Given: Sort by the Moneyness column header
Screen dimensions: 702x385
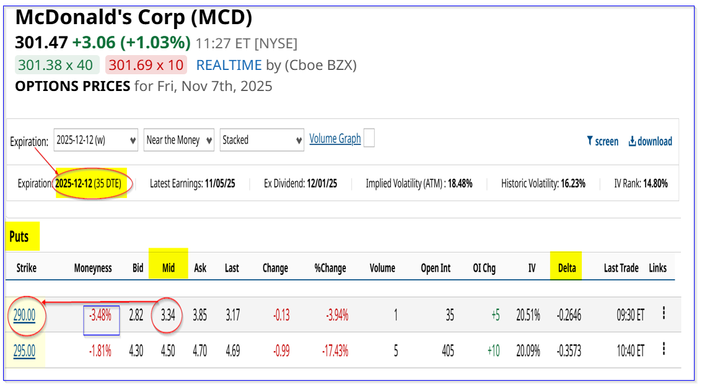Looking at the screenshot, I should tap(93, 268).
